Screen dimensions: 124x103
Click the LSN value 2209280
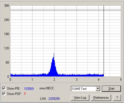[x=54, y=99]
